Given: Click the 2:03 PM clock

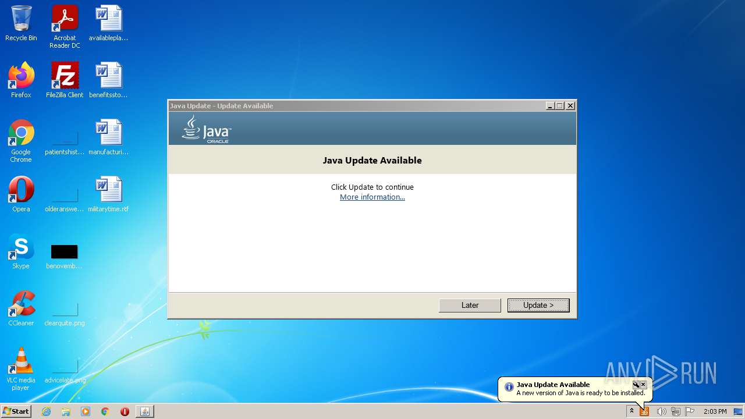Looking at the screenshot, I should tap(715, 411).
